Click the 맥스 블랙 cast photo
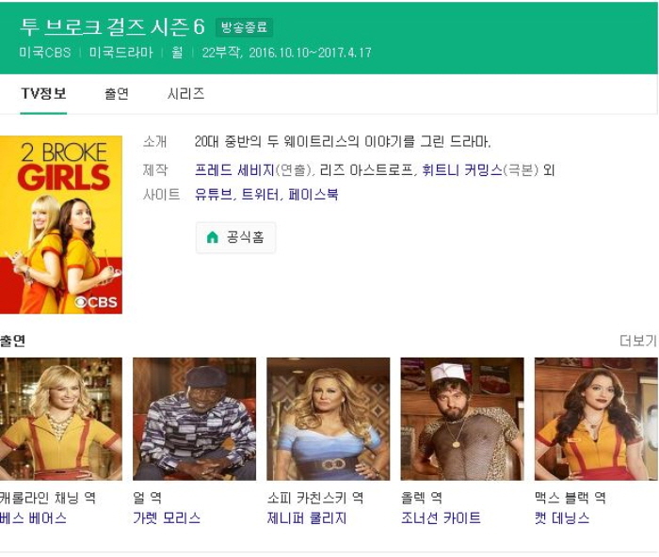The height and width of the screenshot is (557, 659). 595,419
